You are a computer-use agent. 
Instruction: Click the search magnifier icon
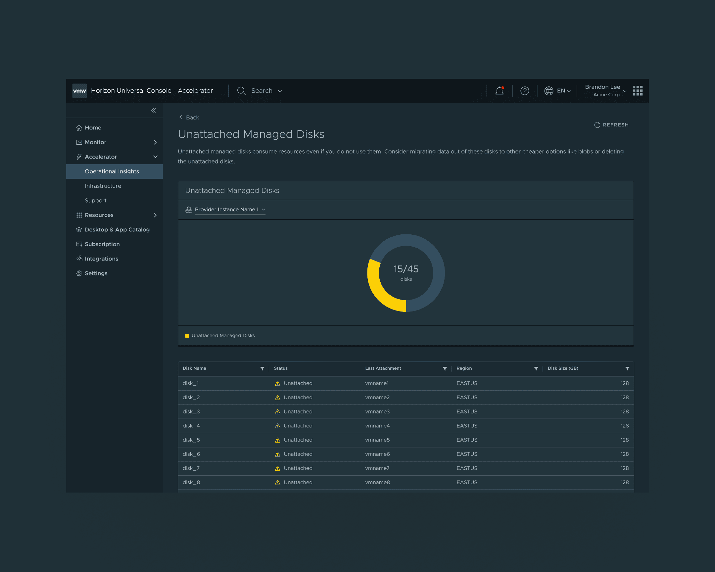[241, 91]
